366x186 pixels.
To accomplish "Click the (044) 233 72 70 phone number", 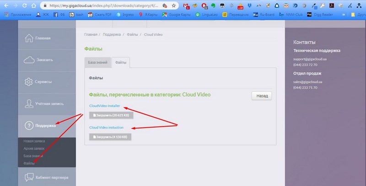I will [x=305, y=65].
